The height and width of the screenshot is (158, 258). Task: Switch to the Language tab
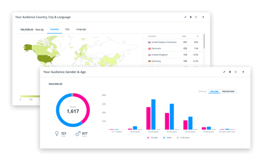coord(81,29)
